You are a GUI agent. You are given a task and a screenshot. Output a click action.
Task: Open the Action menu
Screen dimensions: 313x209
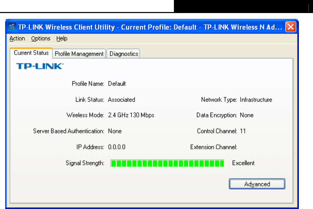pos(17,38)
